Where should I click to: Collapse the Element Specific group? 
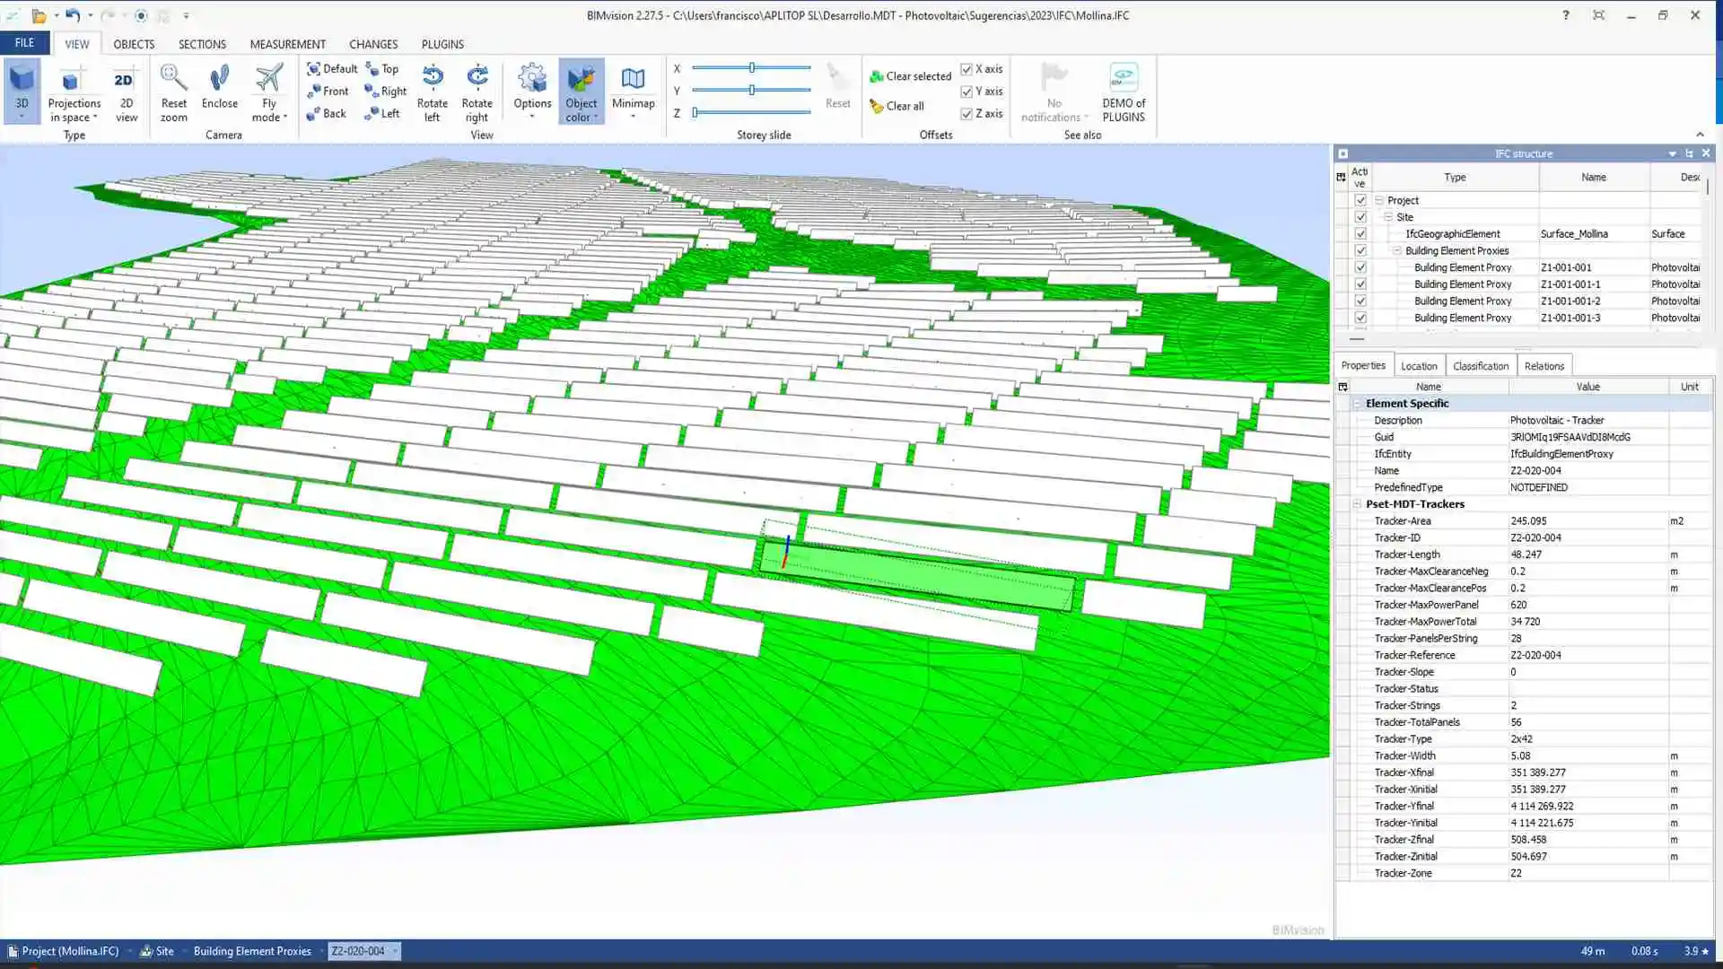coord(1357,404)
